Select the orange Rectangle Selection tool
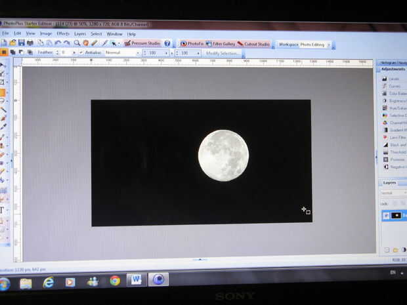The width and height of the screenshot is (407, 305). [x=3, y=92]
